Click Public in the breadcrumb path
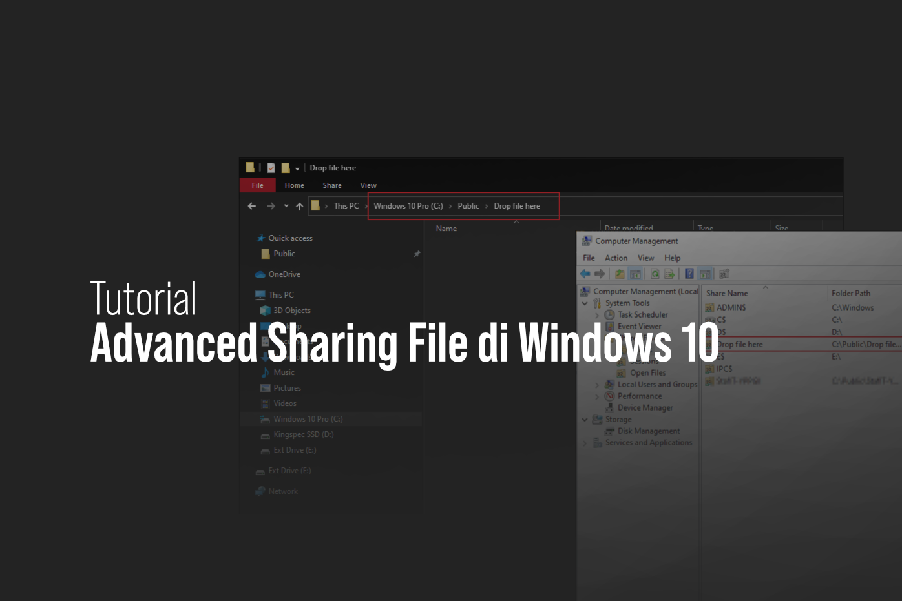Image resolution: width=902 pixels, height=601 pixels. [x=468, y=205]
